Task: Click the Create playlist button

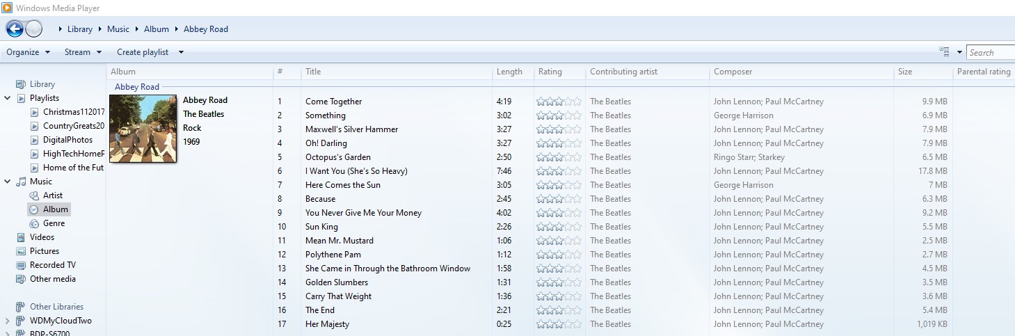Action: (143, 52)
